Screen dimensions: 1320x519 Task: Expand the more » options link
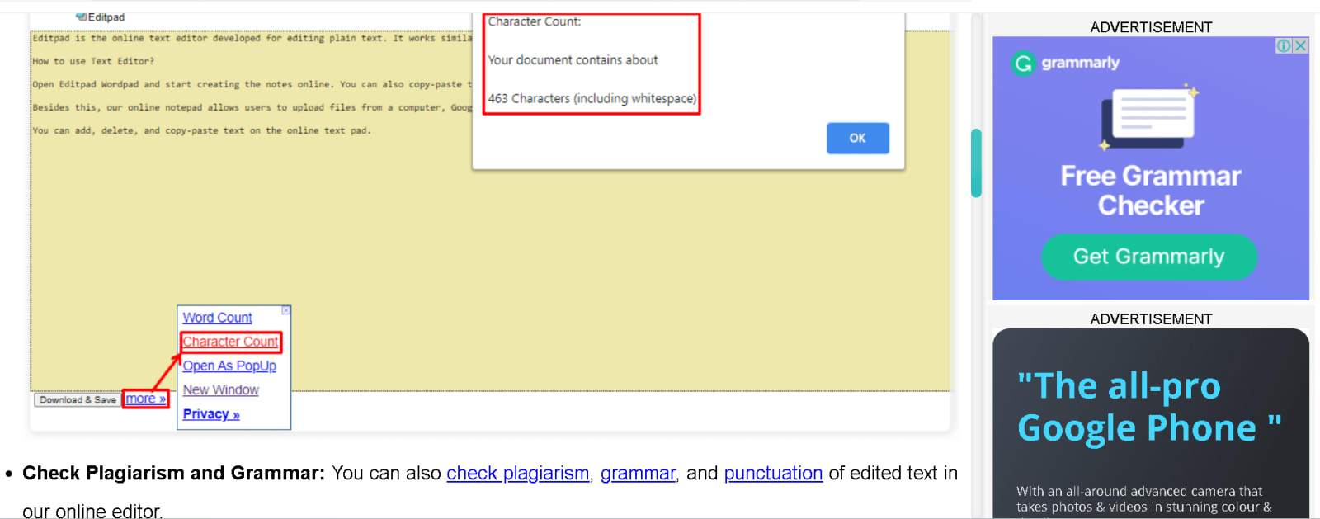click(x=146, y=399)
